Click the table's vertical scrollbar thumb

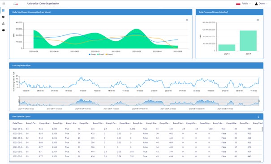(262, 129)
